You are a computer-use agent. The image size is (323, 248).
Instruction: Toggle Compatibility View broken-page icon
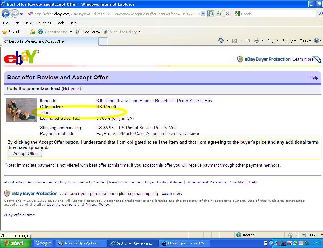[x=211, y=14]
